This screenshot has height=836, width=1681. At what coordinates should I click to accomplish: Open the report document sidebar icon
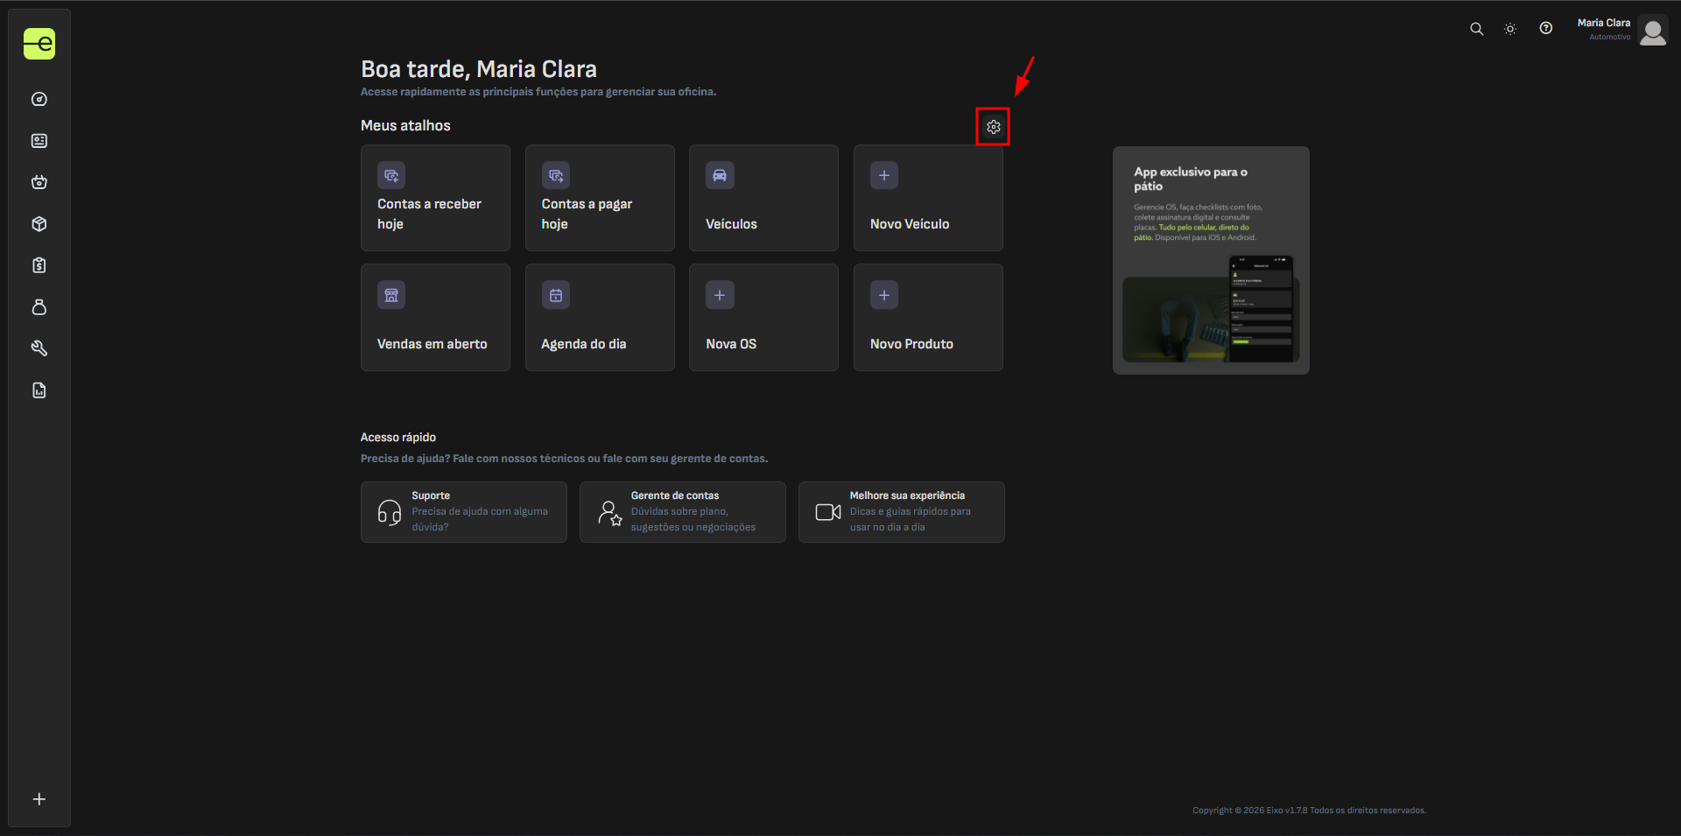click(39, 390)
